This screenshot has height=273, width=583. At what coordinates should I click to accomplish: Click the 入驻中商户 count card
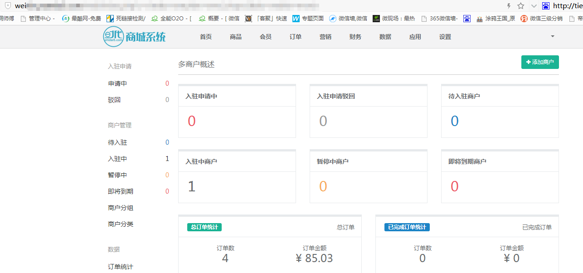tap(237, 177)
